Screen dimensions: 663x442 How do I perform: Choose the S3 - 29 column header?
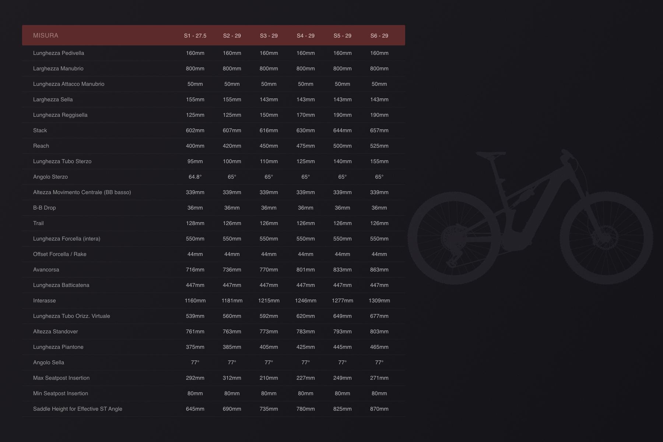coord(269,36)
